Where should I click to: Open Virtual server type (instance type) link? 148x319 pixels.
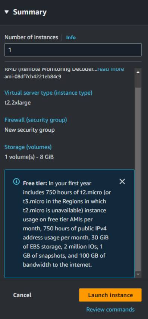[x=48, y=93]
